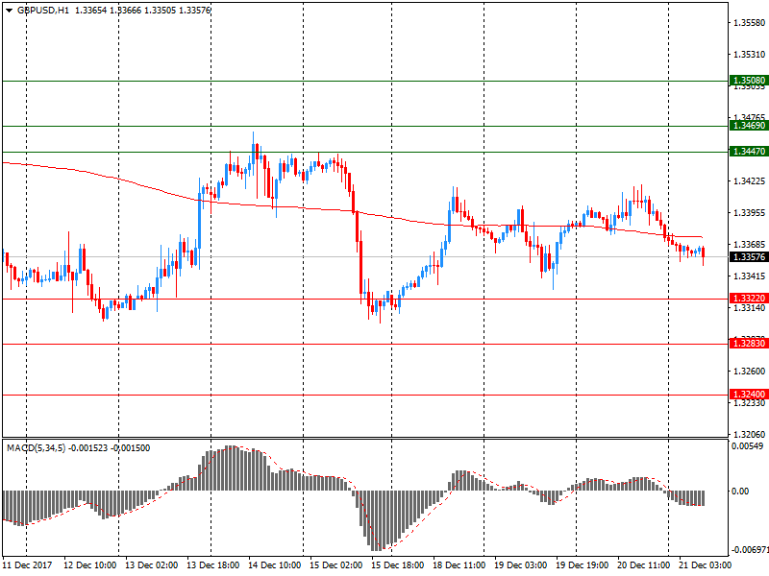The image size is (769, 576).
Task: Select the 1.34470 green resistance level label
Action: (x=749, y=152)
